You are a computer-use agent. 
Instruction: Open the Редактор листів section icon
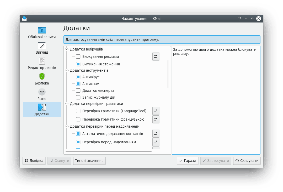coord(42,61)
